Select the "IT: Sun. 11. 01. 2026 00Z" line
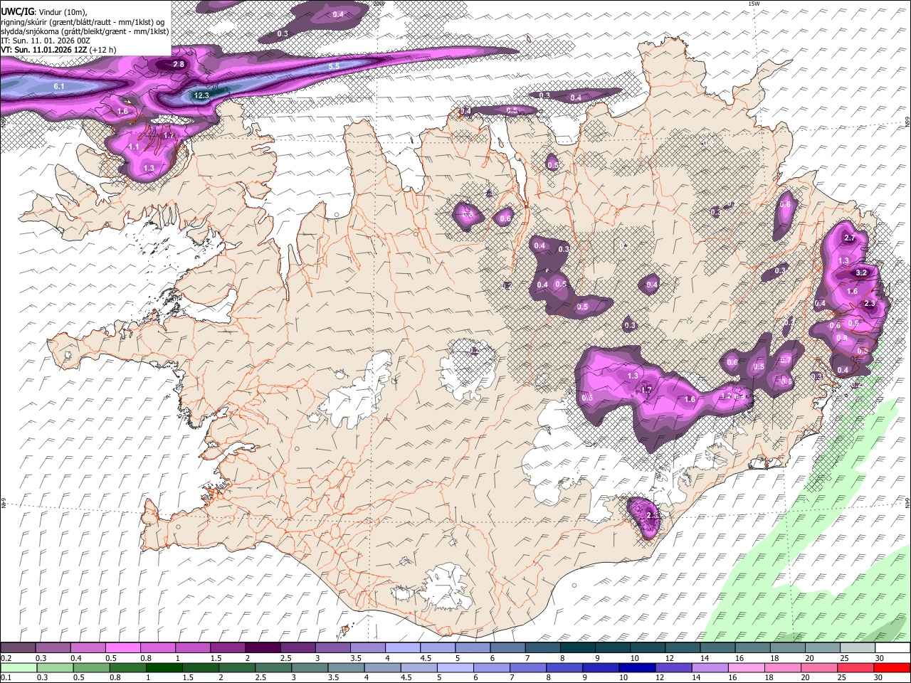This screenshot has height=683, width=911. coord(45,41)
